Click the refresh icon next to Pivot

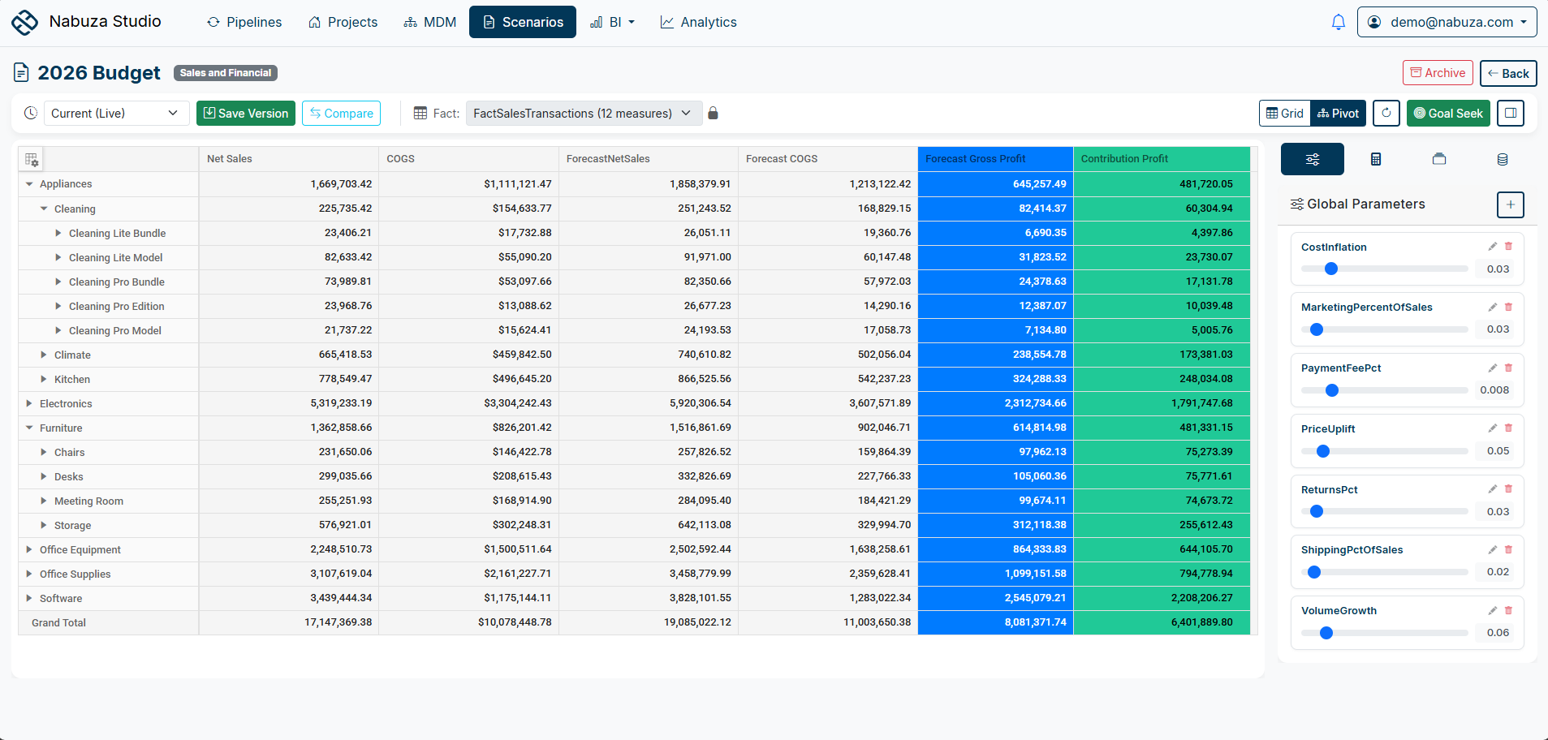[x=1386, y=114]
